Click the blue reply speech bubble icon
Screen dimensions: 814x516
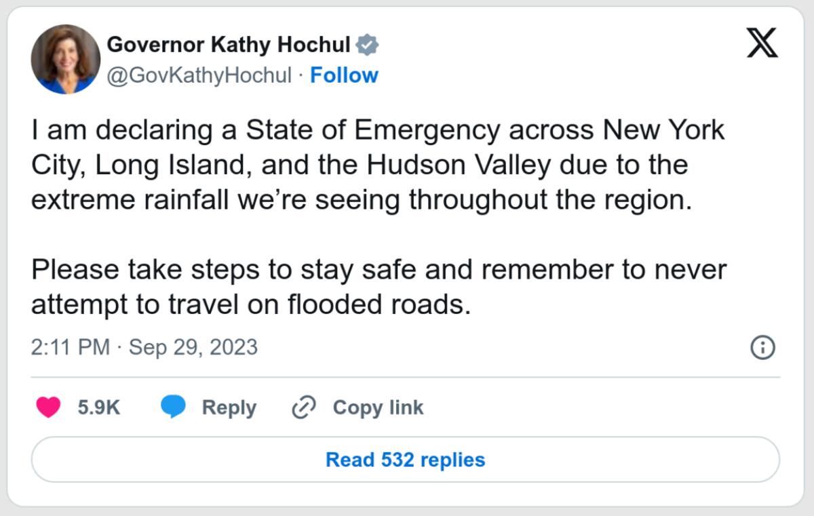point(173,408)
